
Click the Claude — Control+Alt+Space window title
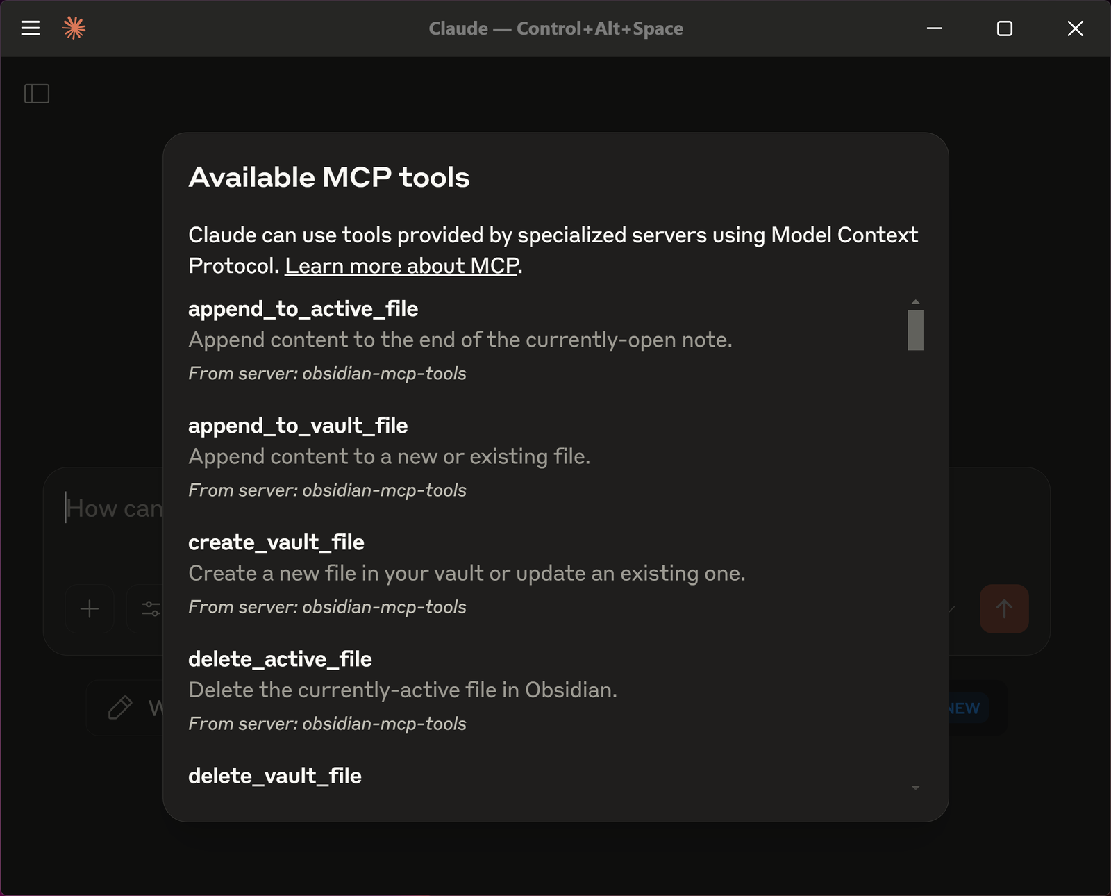[x=555, y=28]
